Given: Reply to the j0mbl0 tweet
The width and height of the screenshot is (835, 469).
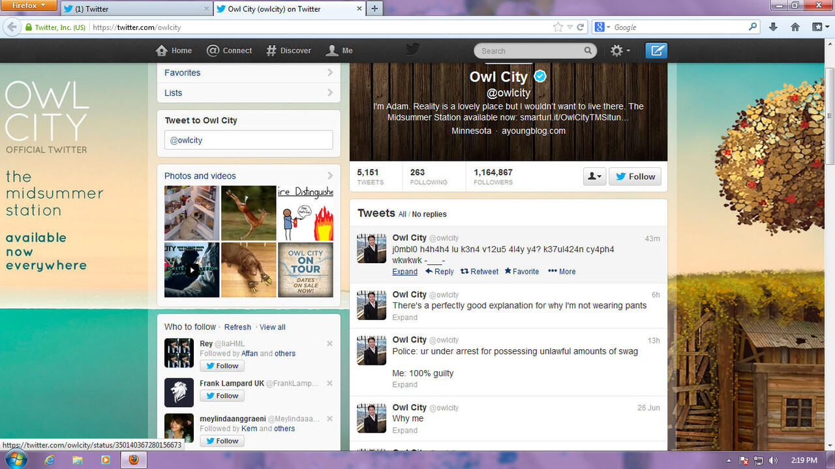Looking at the screenshot, I should pos(439,272).
